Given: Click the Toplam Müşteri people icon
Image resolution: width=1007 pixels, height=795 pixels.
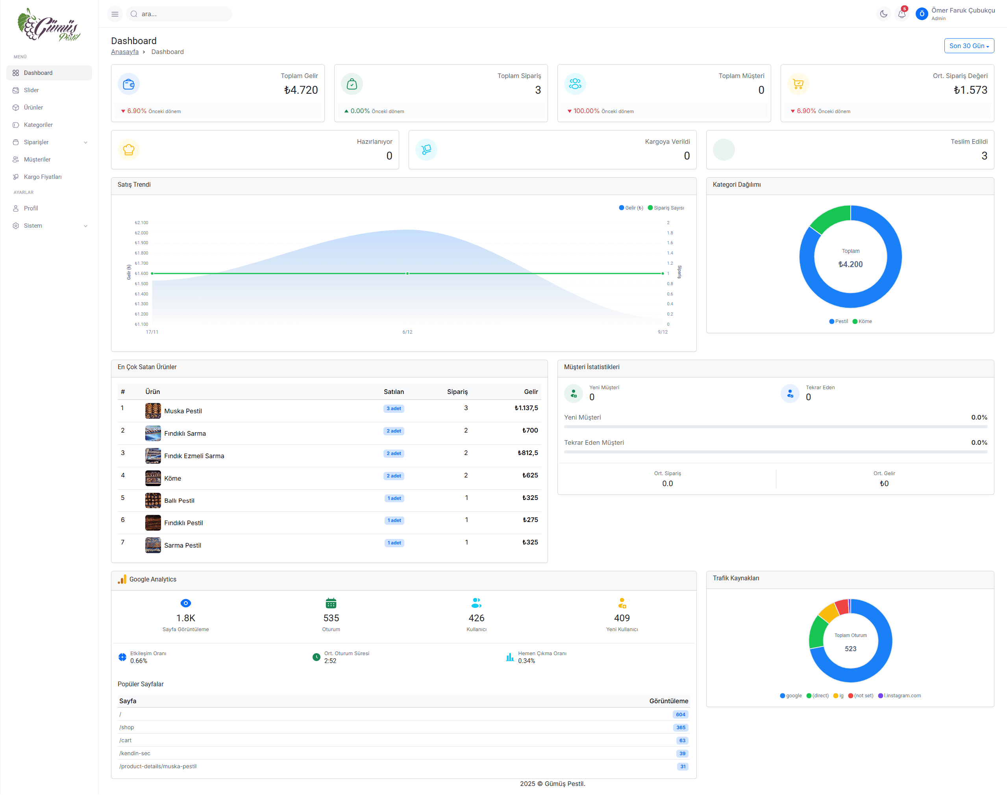Looking at the screenshot, I should tap(575, 84).
